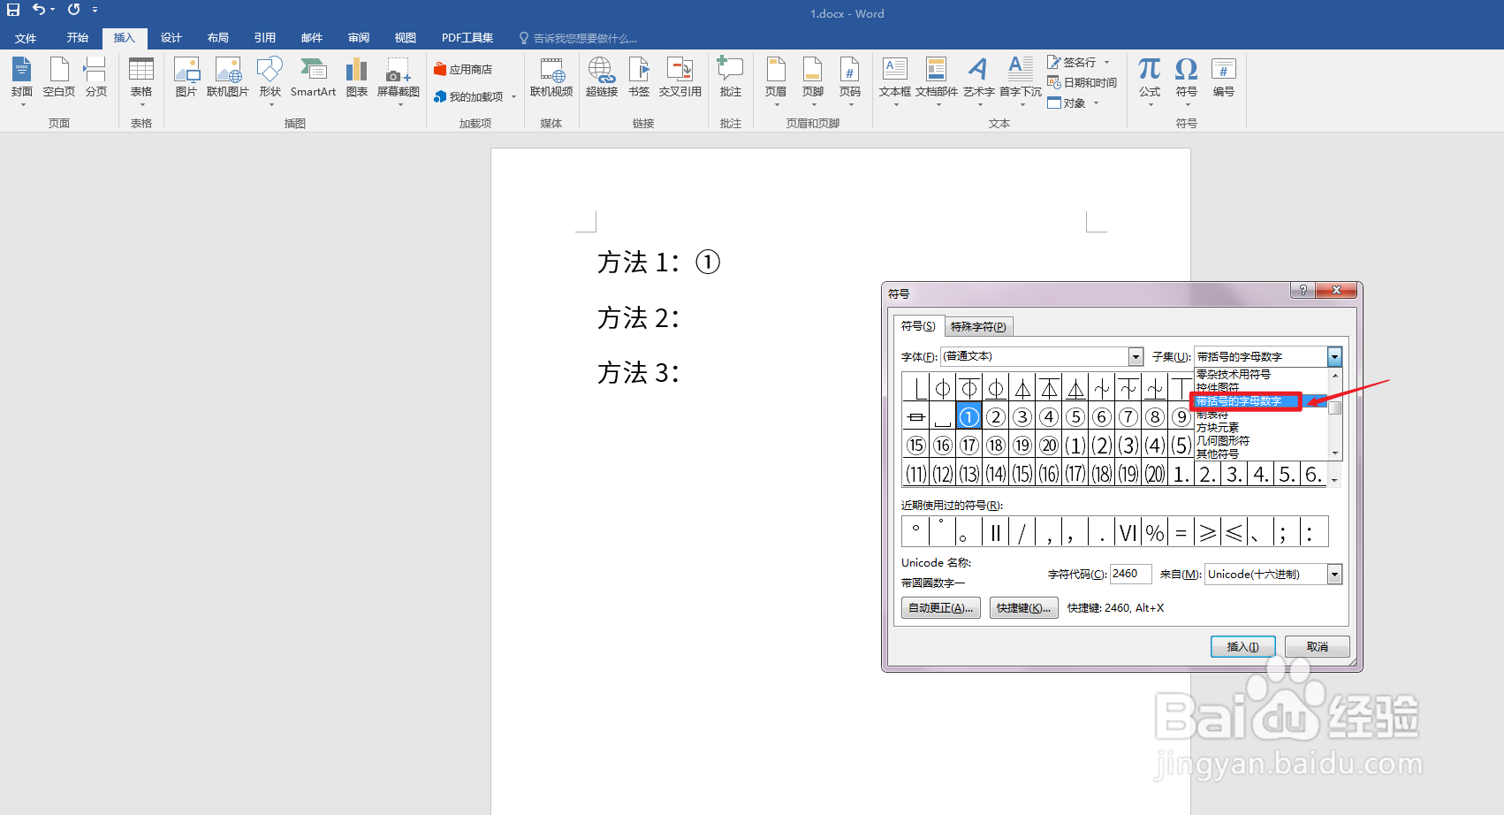This screenshot has width=1504, height=815.
Task: Click the AutoCorrect (自动更正) button
Action: click(940, 608)
